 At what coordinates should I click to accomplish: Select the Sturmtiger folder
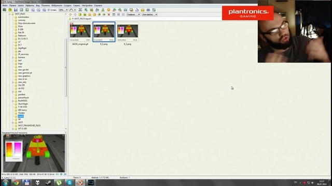click(x=23, y=104)
